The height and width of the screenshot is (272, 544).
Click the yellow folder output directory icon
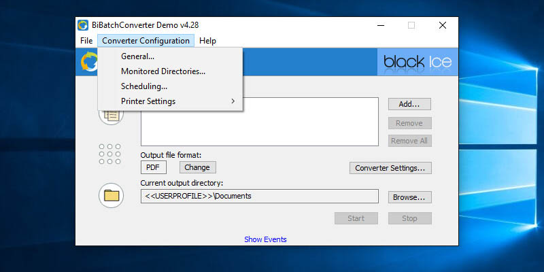pos(110,196)
